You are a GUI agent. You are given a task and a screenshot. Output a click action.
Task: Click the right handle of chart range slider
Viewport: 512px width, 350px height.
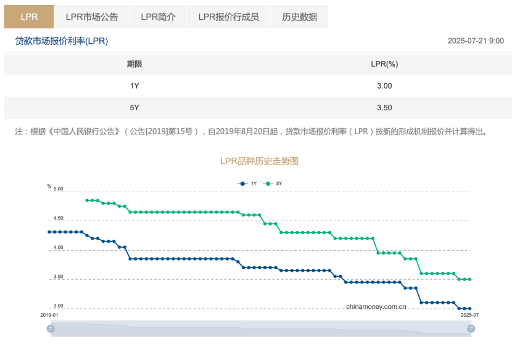[x=471, y=328]
